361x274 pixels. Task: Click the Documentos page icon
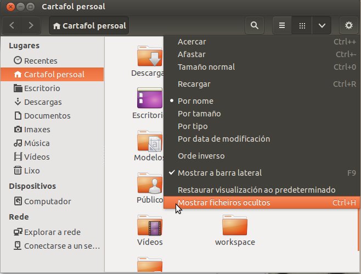[18, 115]
